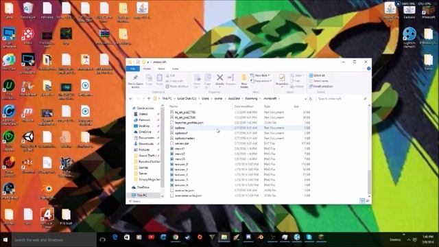Select the Games folder in navigation pane
Image resolution: width=439 pixels, height=247 pixels.
click(x=143, y=167)
